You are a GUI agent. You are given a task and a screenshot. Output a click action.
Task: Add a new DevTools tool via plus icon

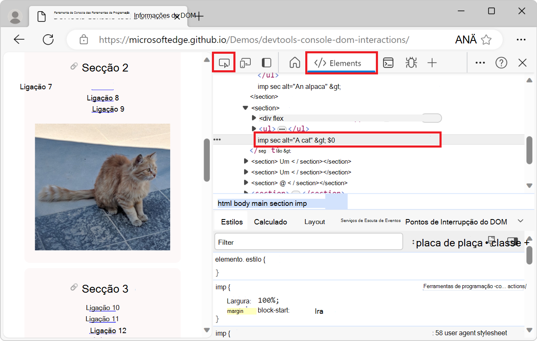point(432,62)
